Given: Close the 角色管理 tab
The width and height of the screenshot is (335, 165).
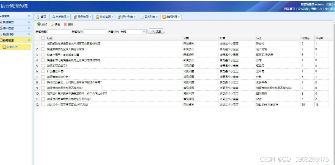Looking at the screenshot, I should (x=90, y=17).
